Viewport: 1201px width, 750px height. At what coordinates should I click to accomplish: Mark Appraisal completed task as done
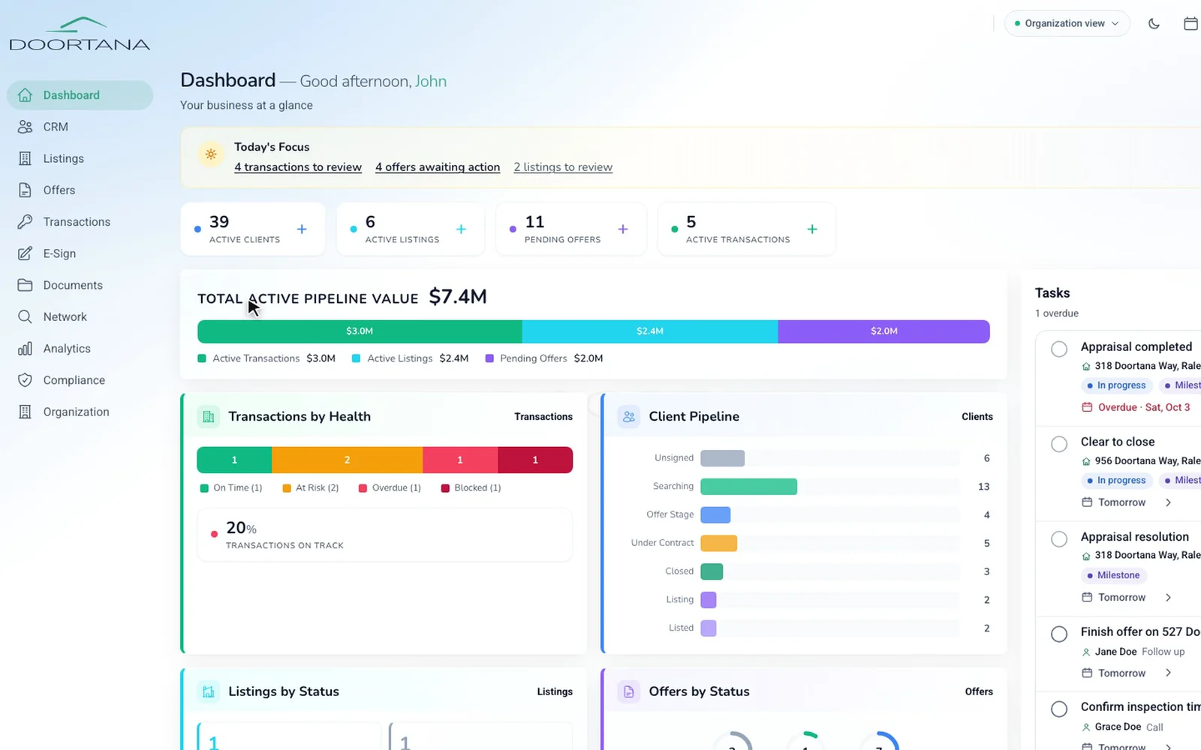(1059, 349)
